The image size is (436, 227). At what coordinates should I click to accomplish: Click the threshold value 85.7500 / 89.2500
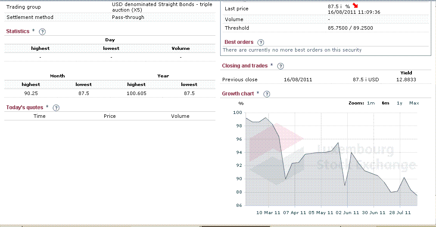(350, 28)
